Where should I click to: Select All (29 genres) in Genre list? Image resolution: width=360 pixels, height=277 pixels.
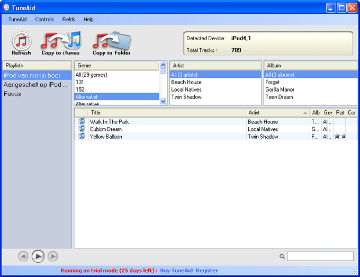pos(117,75)
